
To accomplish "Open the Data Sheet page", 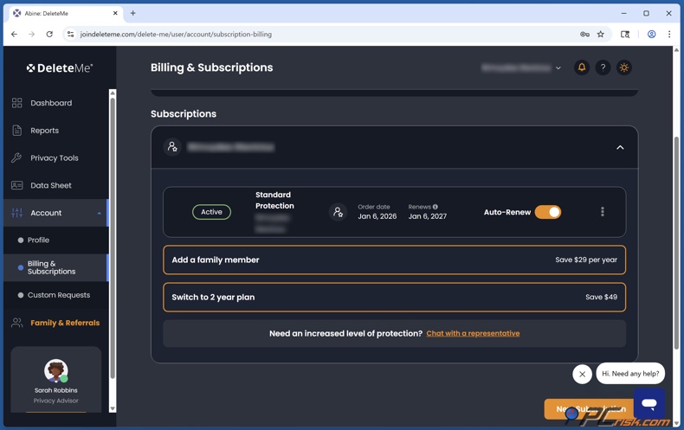I will point(50,185).
